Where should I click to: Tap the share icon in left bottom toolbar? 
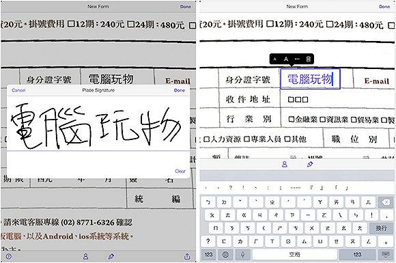187,256
